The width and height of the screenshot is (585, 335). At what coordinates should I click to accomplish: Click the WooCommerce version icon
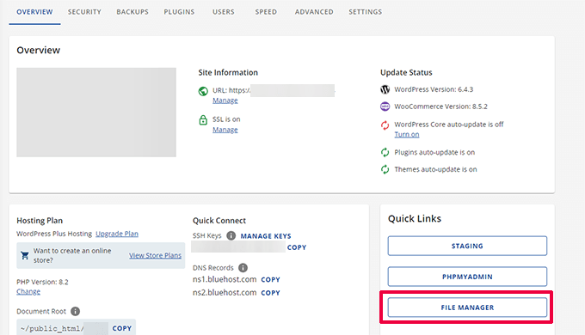pyautogui.click(x=385, y=107)
